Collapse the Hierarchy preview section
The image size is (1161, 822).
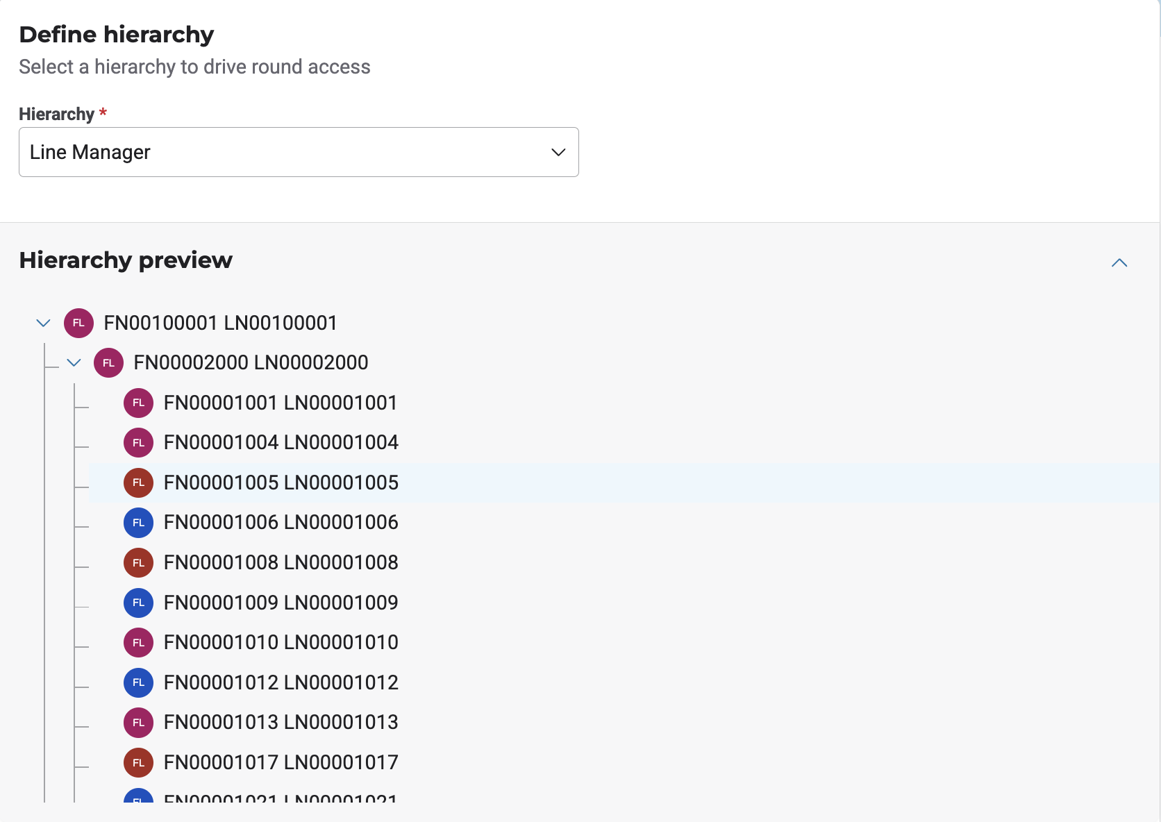click(x=1119, y=262)
